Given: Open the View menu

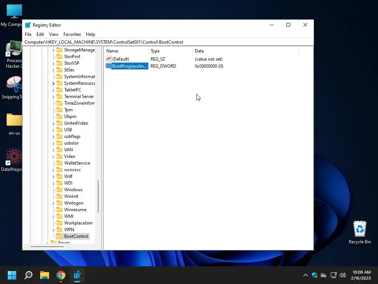Looking at the screenshot, I should click(54, 34).
